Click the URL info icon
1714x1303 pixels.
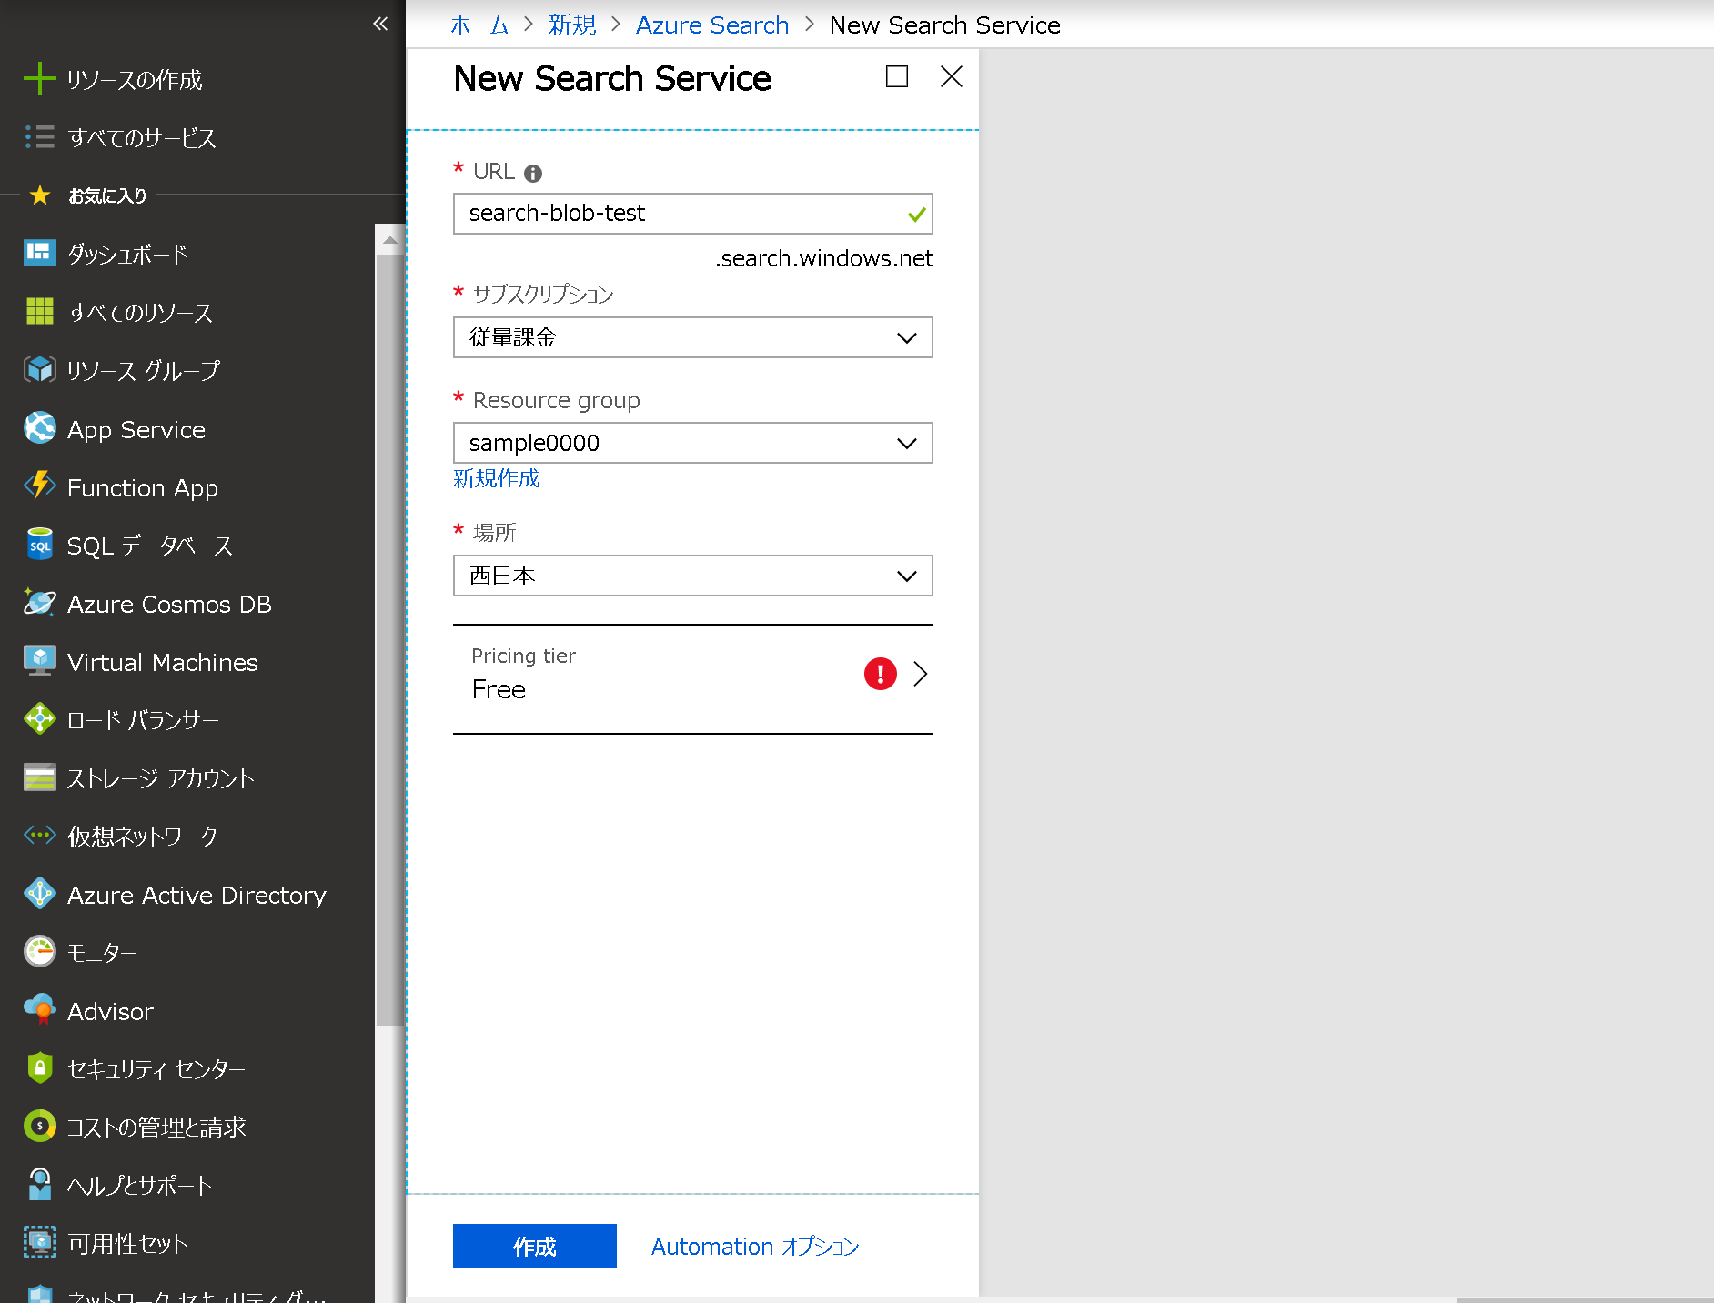(x=533, y=173)
